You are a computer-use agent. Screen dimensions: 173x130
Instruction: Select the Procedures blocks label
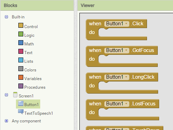35,87
